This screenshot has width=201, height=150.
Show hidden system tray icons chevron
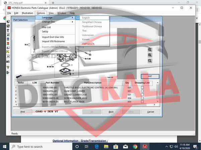tap(166, 147)
